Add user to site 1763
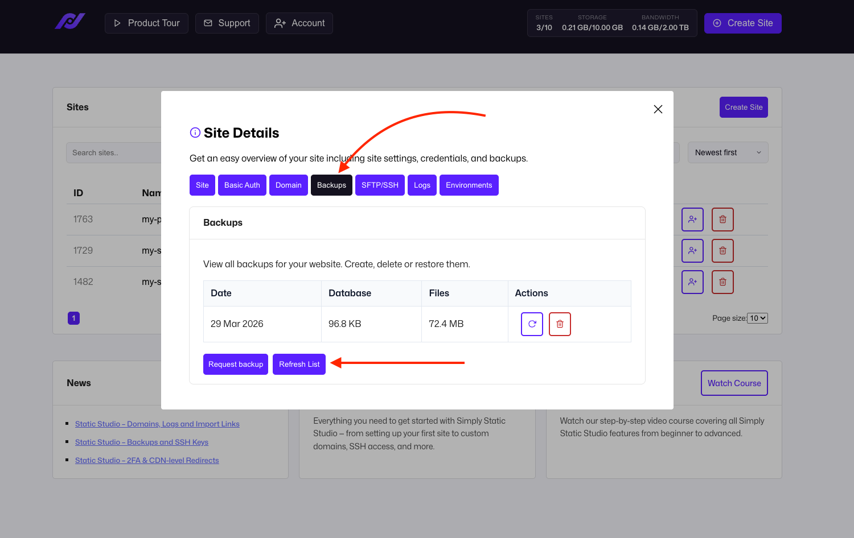The width and height of the screenshot is (854, 538). click(x=692, y=220)
